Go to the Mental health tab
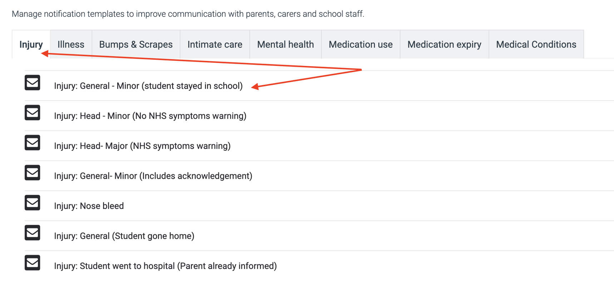This screenshot has height=299, width=614. pos(285,44)
